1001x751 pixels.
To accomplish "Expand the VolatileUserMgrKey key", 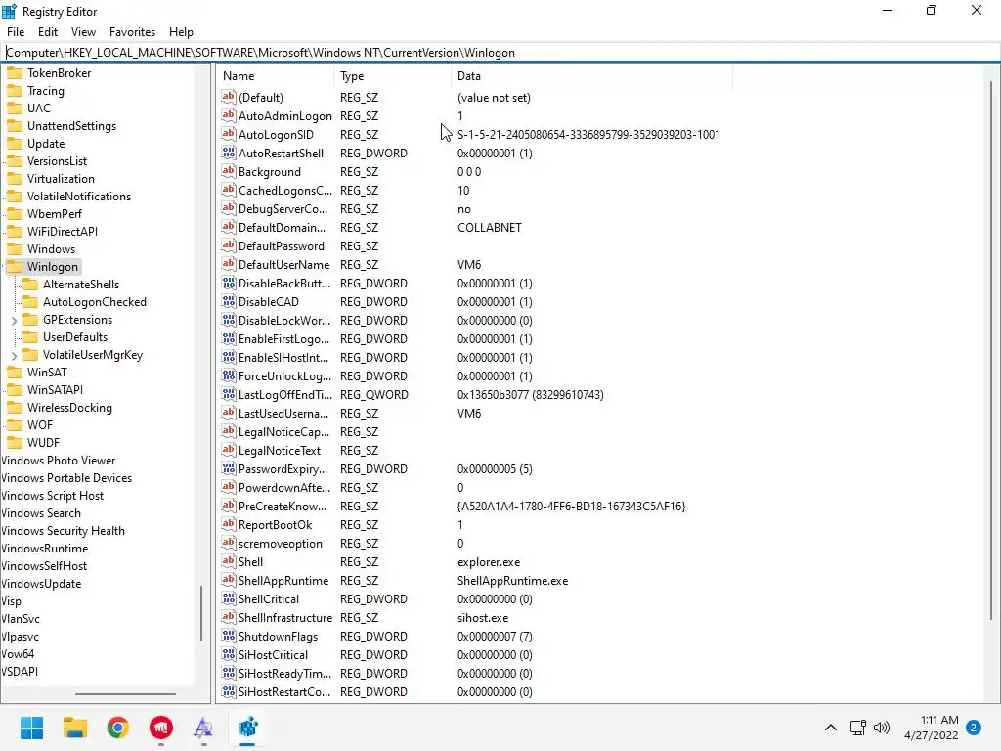I will tap(14, 355).
